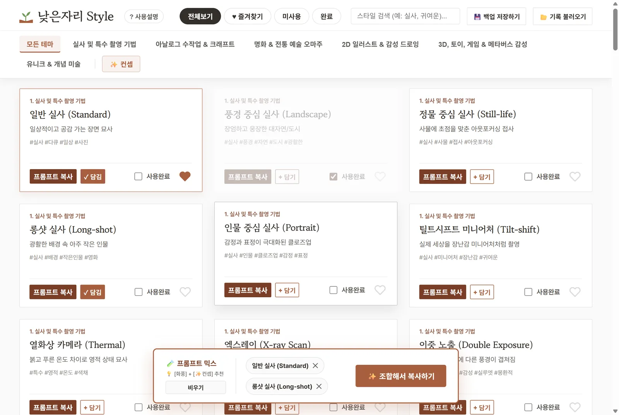The width and height of the screenshot is (619, 415).
Task: Copy prompt for 일반 실사 (Standard)
Action: (53, 176)
